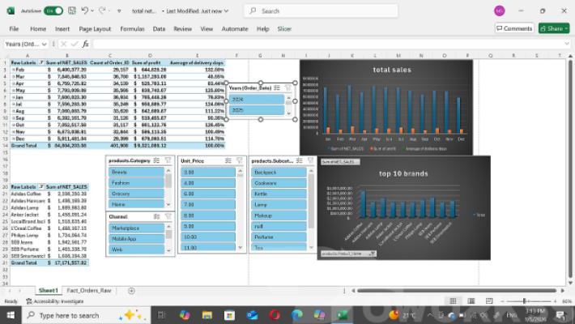Open the user account avatar
Screen dimensions: 575x324
click(x=499, y=11)
